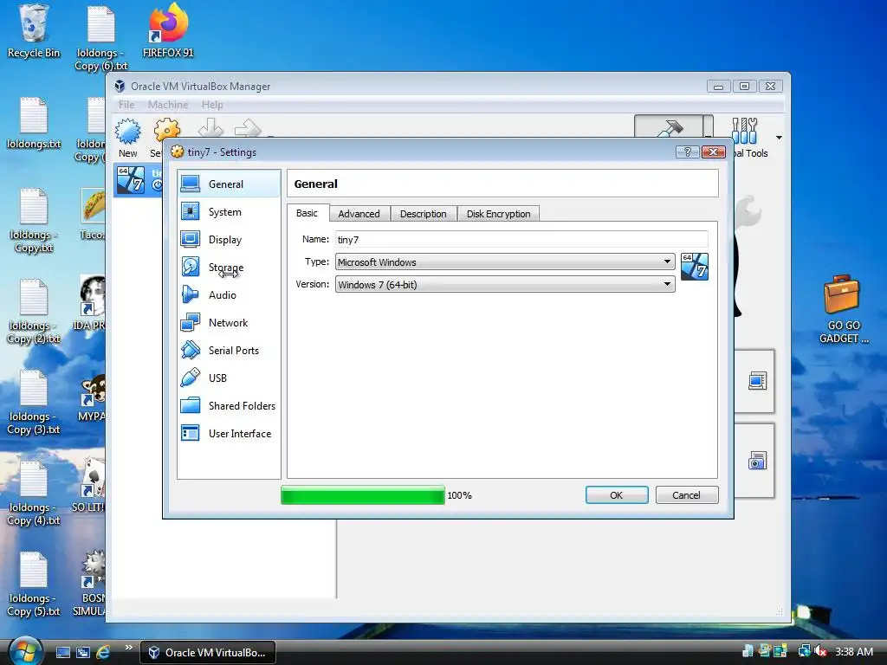Open Display settings category
887x665 pixels.
coord(229,239)
